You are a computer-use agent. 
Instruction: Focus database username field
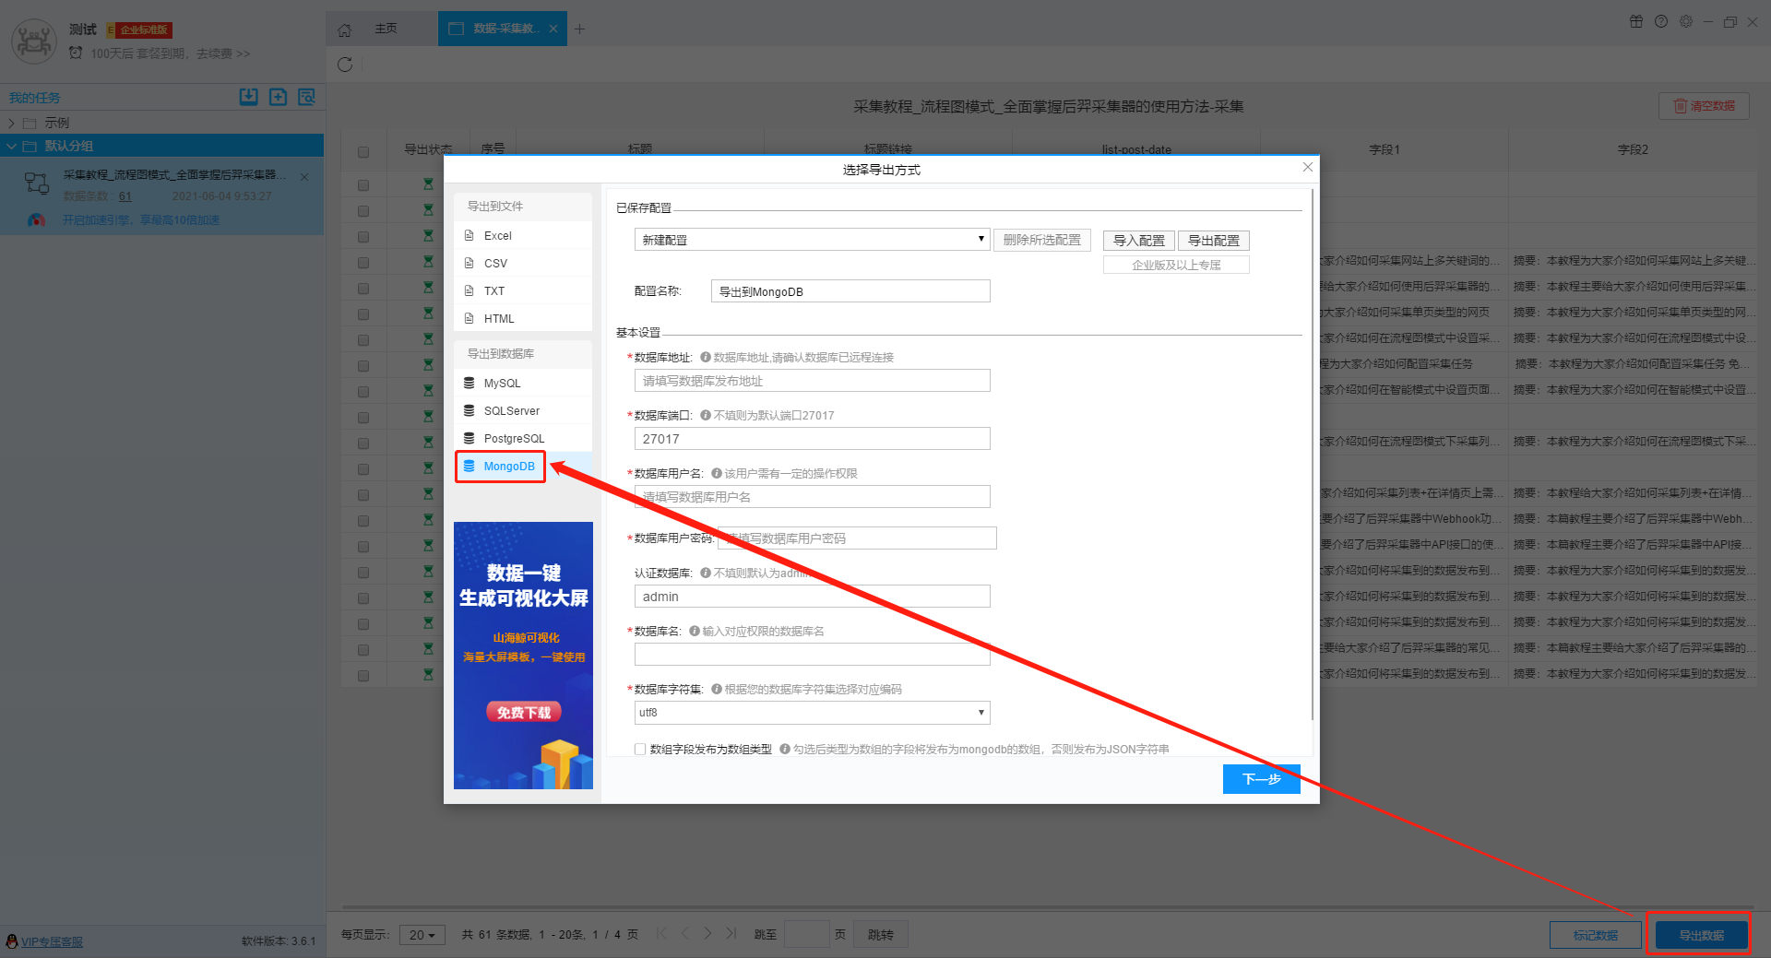click(x=812, y=497)
